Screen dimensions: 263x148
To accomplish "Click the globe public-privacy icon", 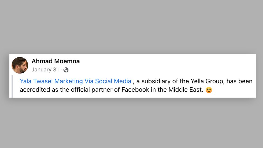I will 66,70.
